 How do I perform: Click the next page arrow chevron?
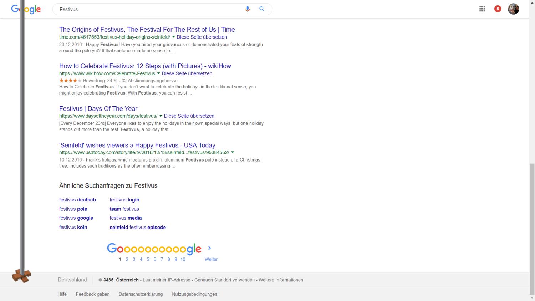[210, 248]
